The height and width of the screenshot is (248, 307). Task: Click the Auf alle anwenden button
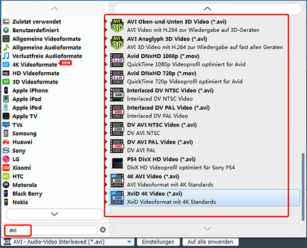point(210,242)
